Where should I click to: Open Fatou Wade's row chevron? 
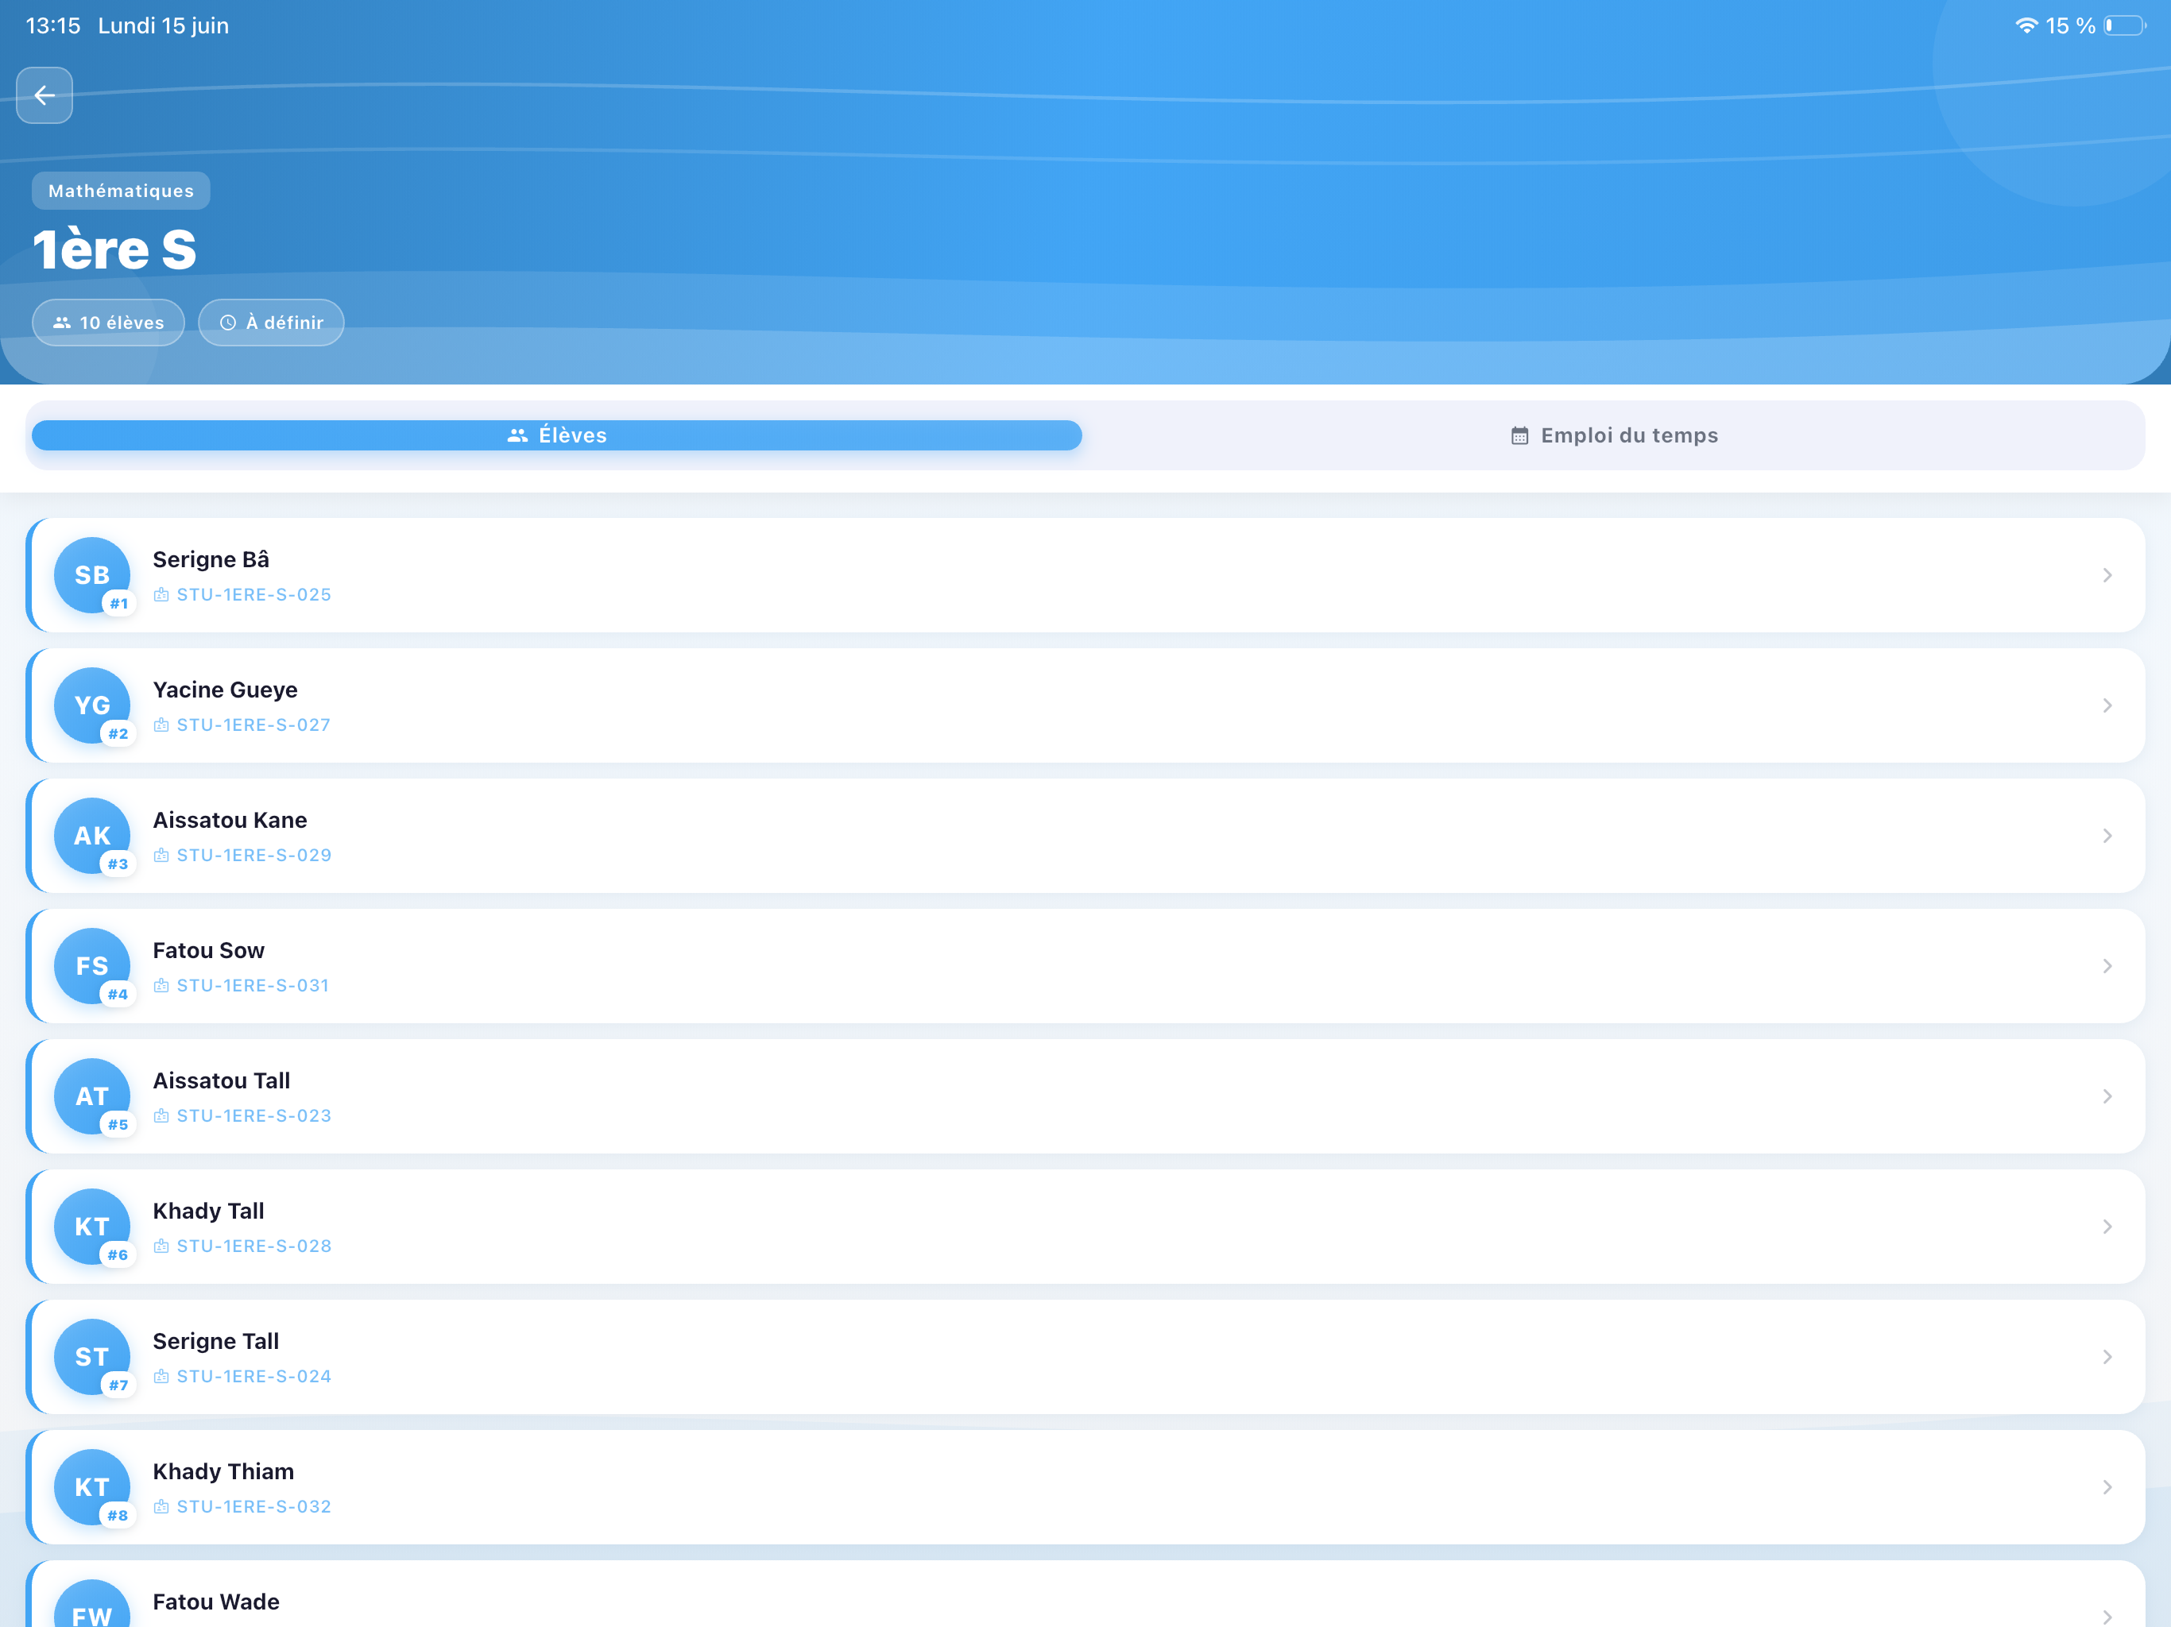pos(2107,1616)
